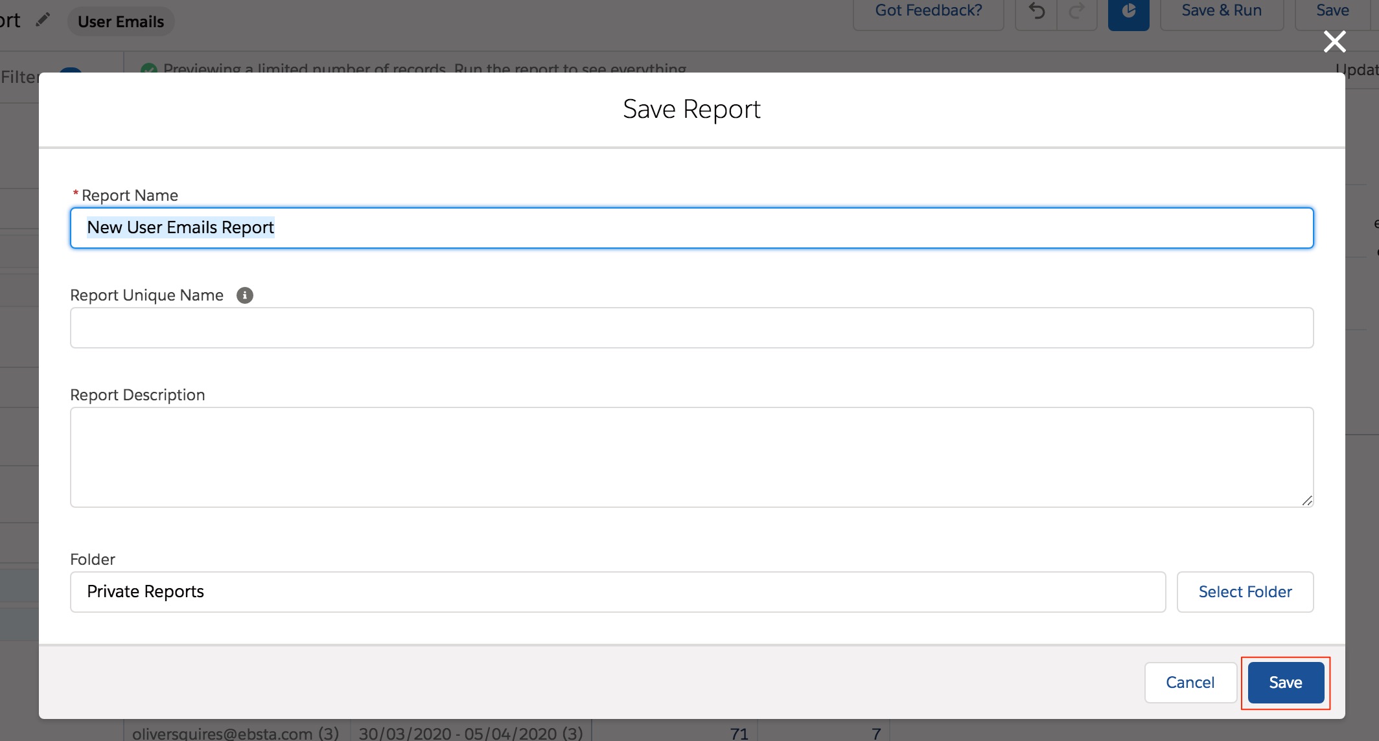Click Save & Run in the toolbar
1379x741 pixels.
coord(1221,11)
